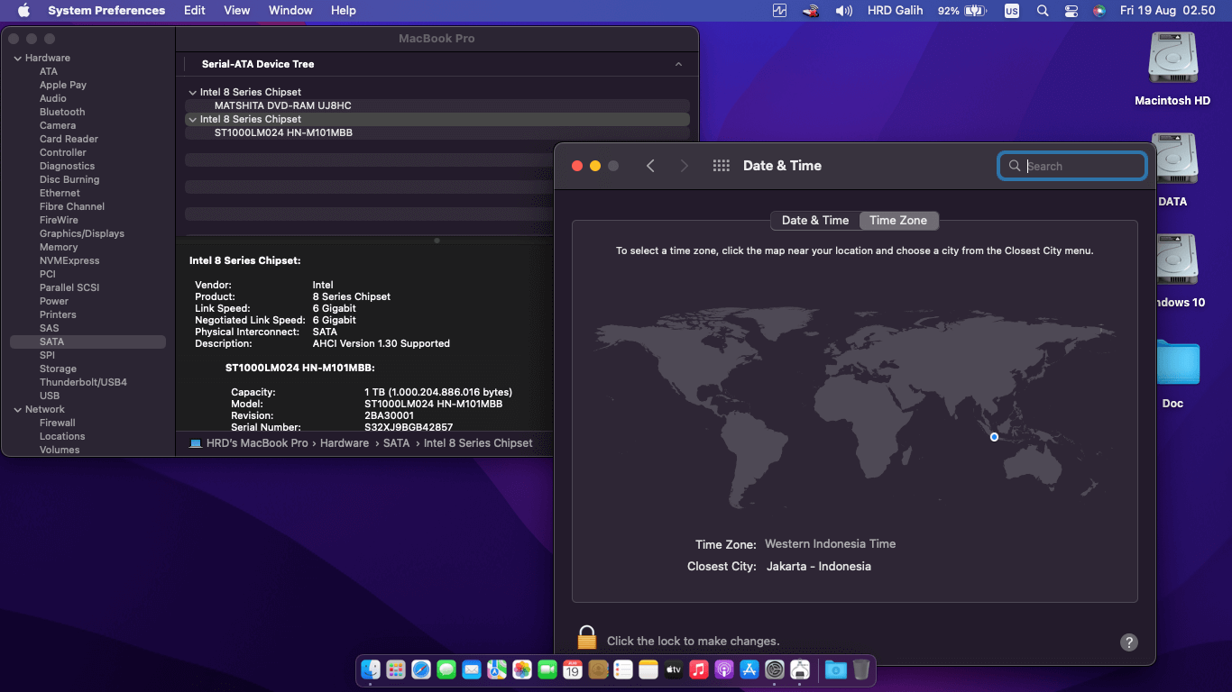This screenshot has width=1232, height=692.
Task: Select Storage in the sidebar
Action: tap(58, 369)
